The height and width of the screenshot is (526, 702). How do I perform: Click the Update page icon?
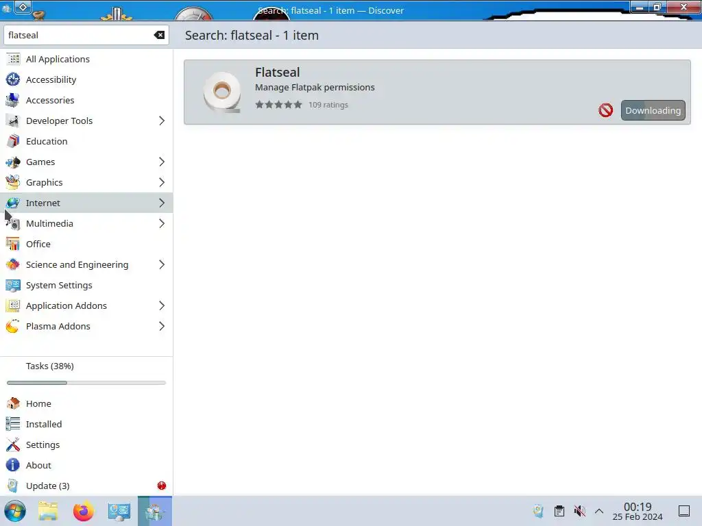pyautogui.click(x=13, y=486)
